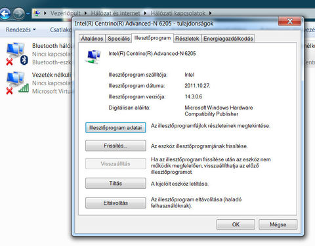The height and width of the screenshot is (246, 315).
Task: Expand the arrow after Hálózati kapcsolatok
Action: [210, 13]
